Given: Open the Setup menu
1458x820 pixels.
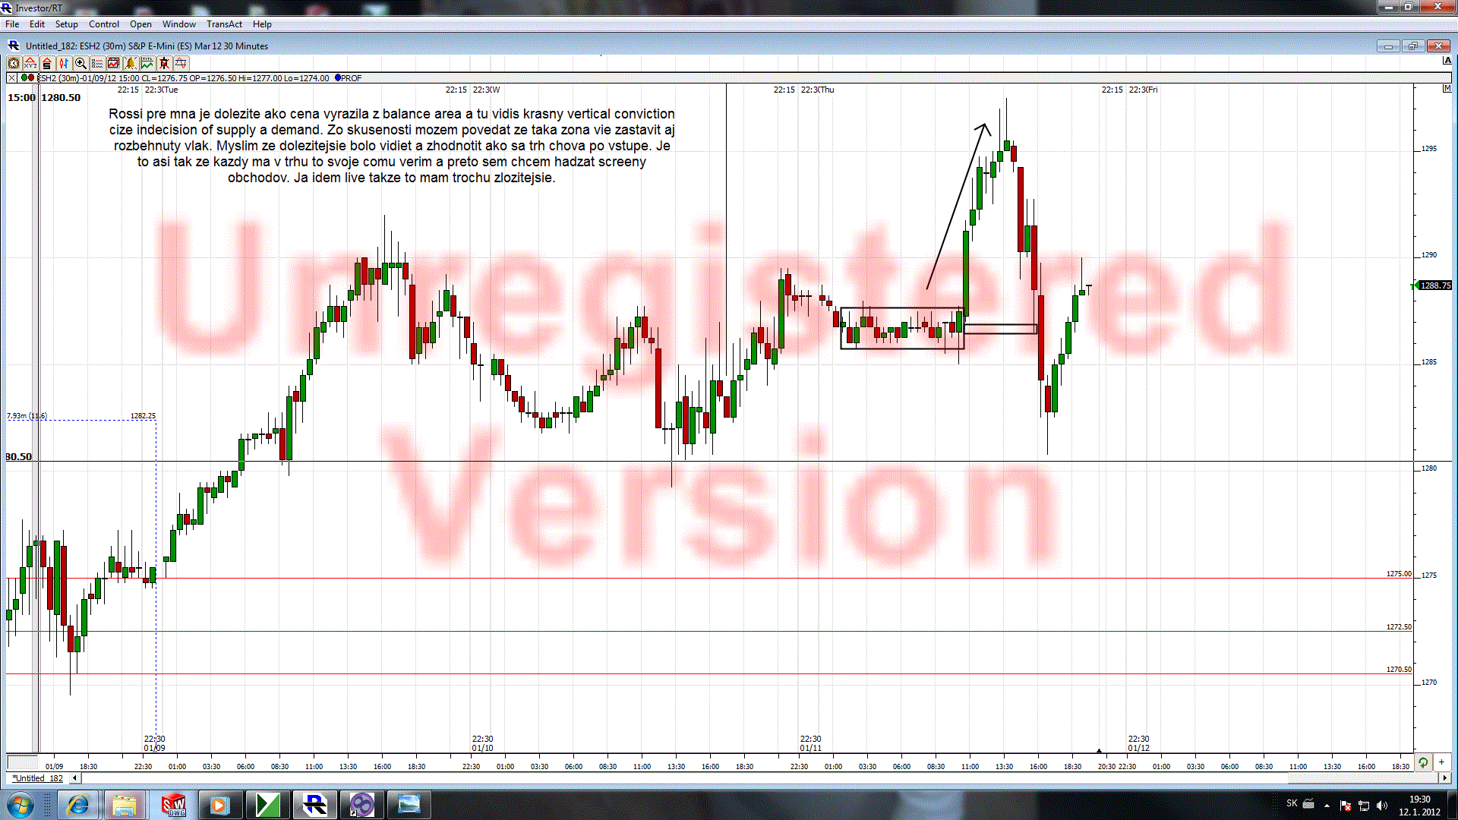Looking at the screenshot, I should tap(66, 24).
